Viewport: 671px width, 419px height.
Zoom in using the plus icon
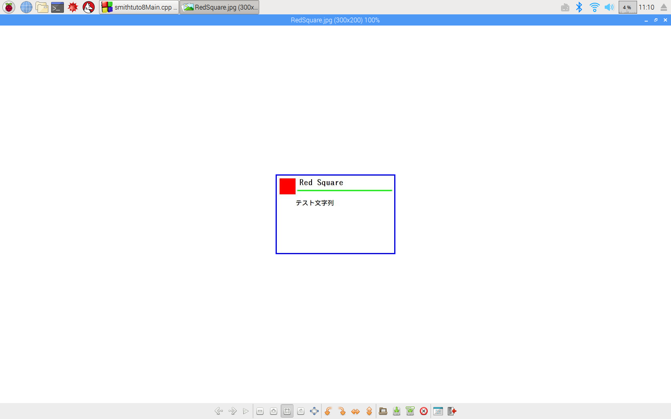(x=274, y=411)
